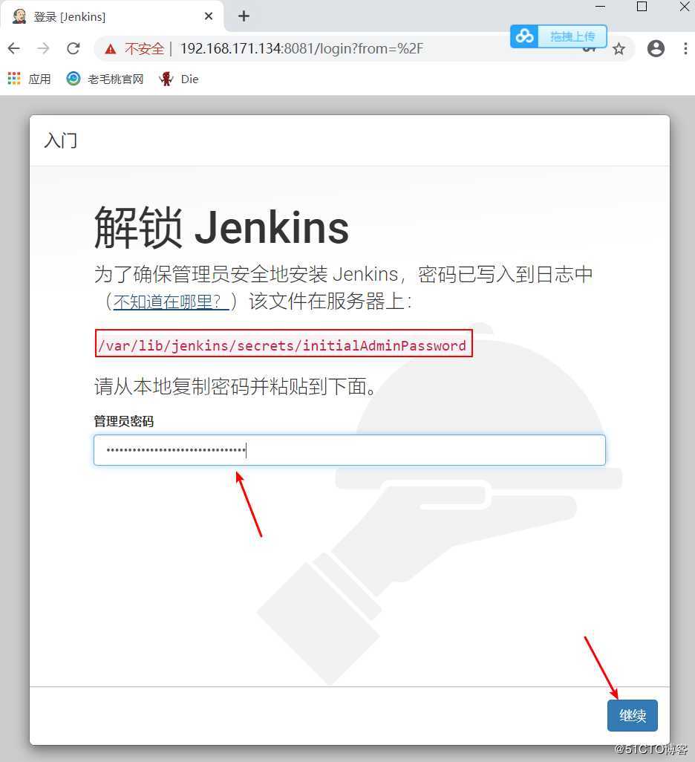The width and height of the screenshot is (695, 762).
Task: Click the 入门 header title
Action: click(61, 140)
